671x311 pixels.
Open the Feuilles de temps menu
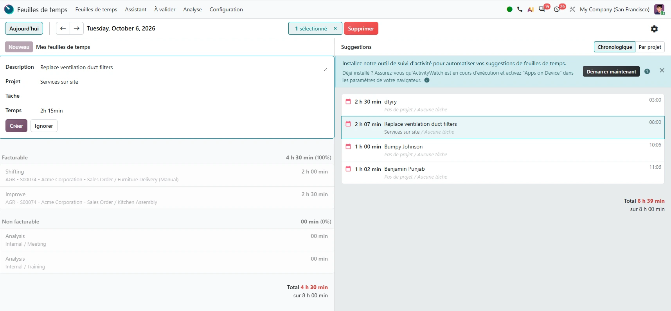tap(96, 9)
